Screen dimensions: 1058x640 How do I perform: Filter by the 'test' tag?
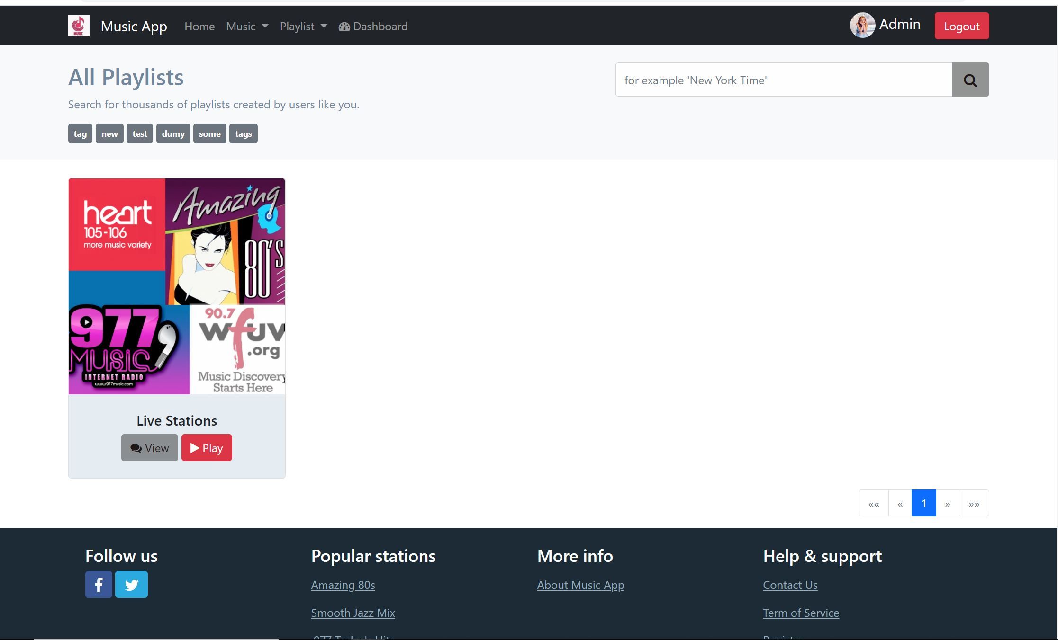[139, 134]
